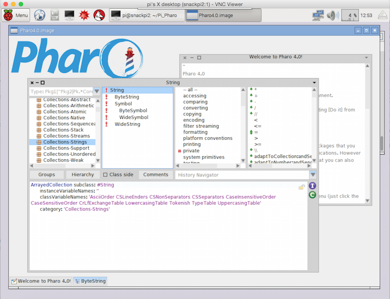The width and height of the screenshot is (390, 299).
Task: Click the purple instance 'I' icon
Action: point(312,186)
